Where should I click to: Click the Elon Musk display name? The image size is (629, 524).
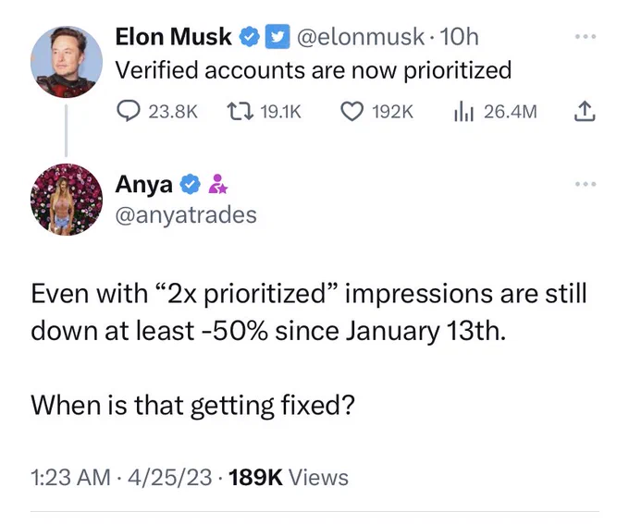point(174,37)
